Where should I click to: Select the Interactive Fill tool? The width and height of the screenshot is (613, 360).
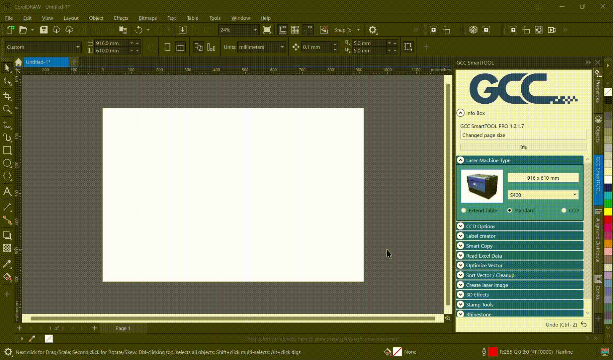tap(7, 277)
